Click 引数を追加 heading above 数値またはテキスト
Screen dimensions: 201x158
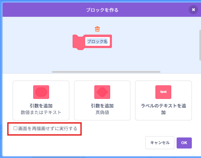point(41,106)
